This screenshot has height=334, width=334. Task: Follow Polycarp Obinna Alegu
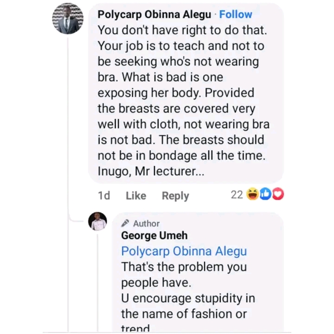(x=236, y=14)
